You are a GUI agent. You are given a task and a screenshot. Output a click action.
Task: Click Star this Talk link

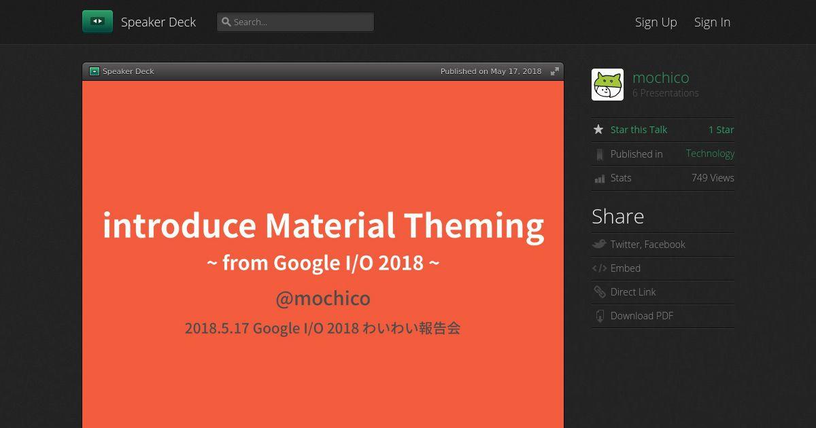639,130
